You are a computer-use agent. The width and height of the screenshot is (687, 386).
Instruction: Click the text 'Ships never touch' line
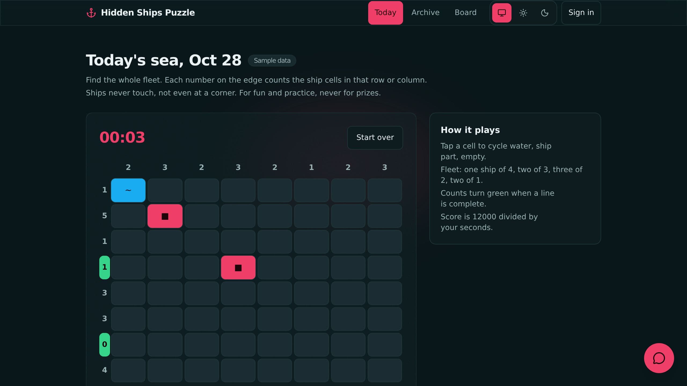tap(233, 93)
